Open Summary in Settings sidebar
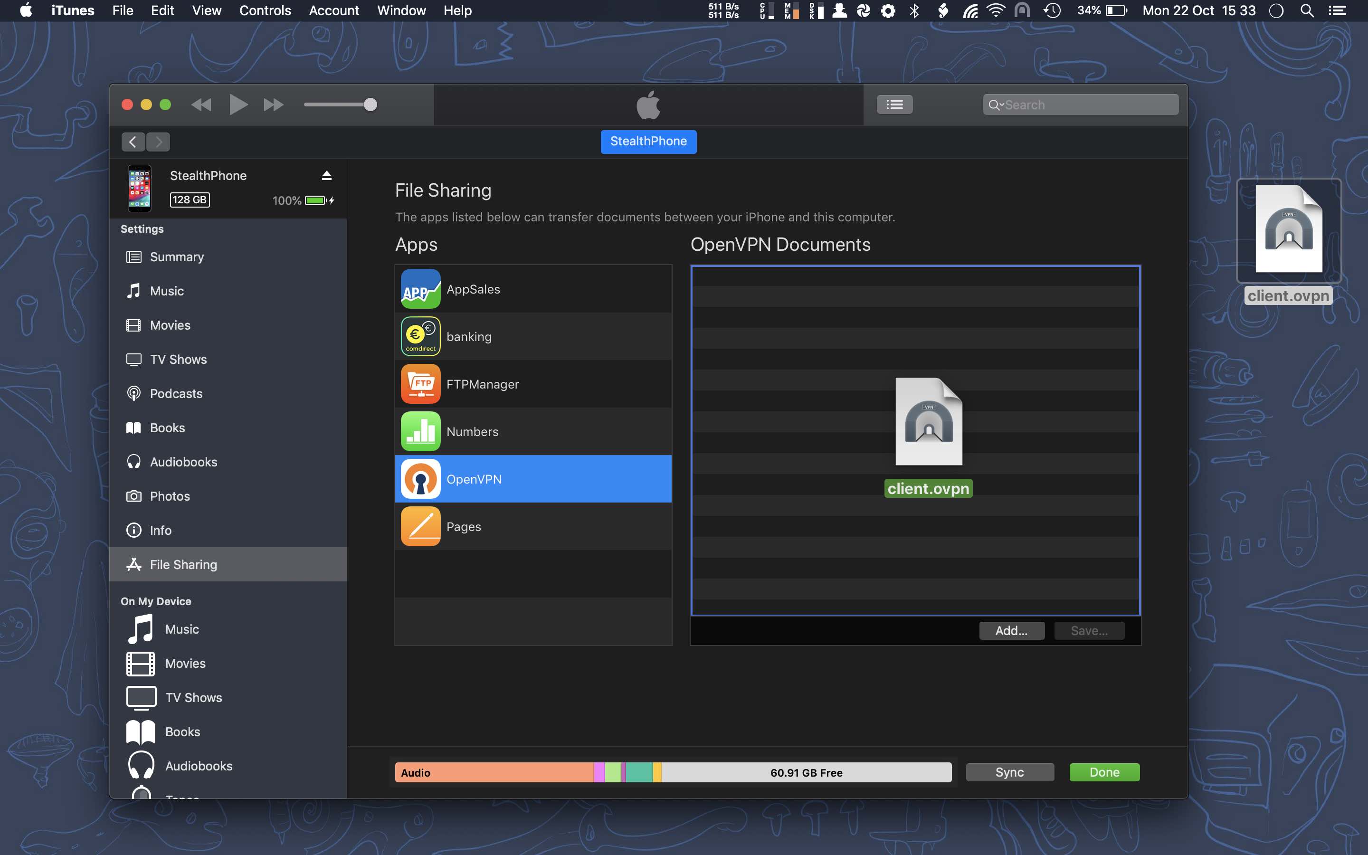 (228, 256)
